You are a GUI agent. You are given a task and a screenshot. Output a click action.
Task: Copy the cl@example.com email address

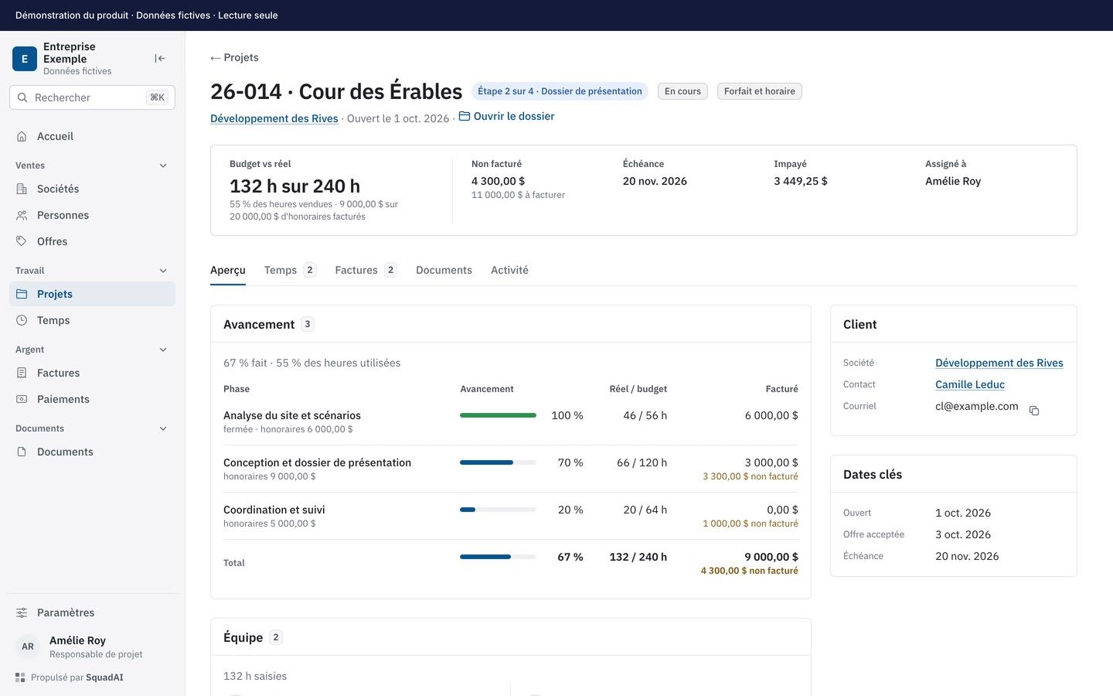[1034, 411]
